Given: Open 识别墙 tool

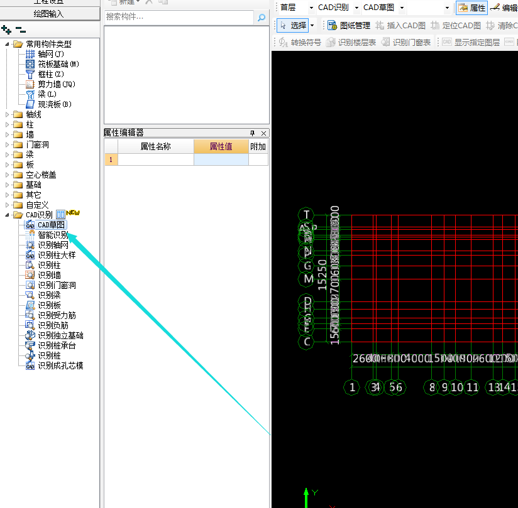Looking at the screenshot, I should coord(43,275).
